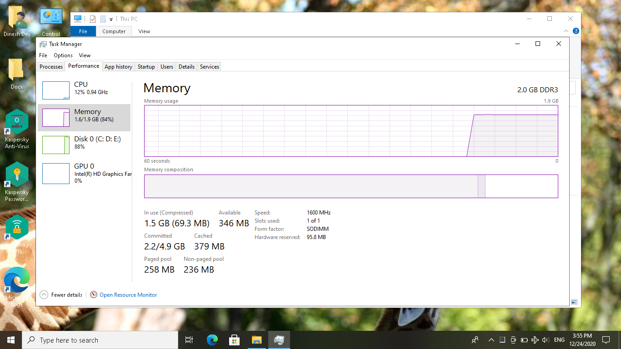Screen dimensions: 621x349
Task: Open the clock showing 3:55 PM
Action: [582, 340]
